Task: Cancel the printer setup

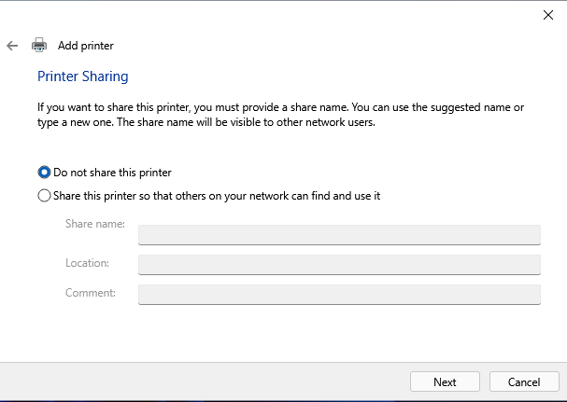Action: (x=524, y=381)
